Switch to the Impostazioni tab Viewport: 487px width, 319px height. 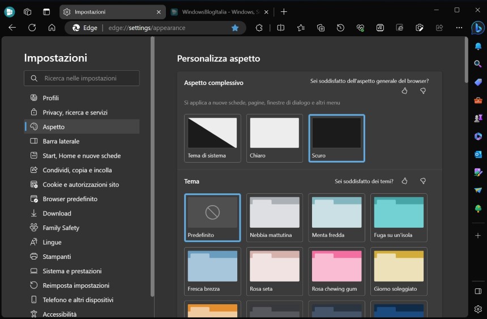pos(113,12)
